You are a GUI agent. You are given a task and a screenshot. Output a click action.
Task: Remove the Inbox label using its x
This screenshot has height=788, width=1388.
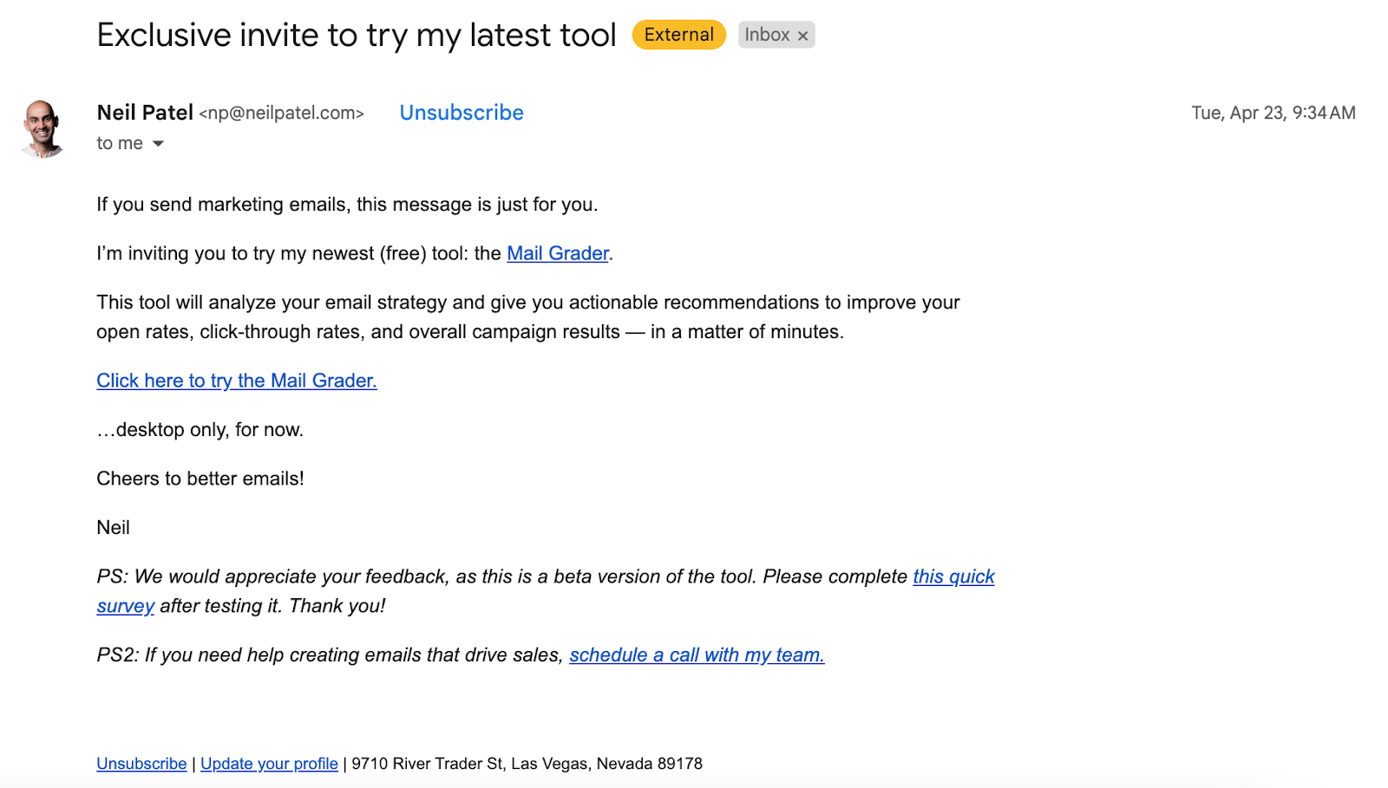[802, 36]
